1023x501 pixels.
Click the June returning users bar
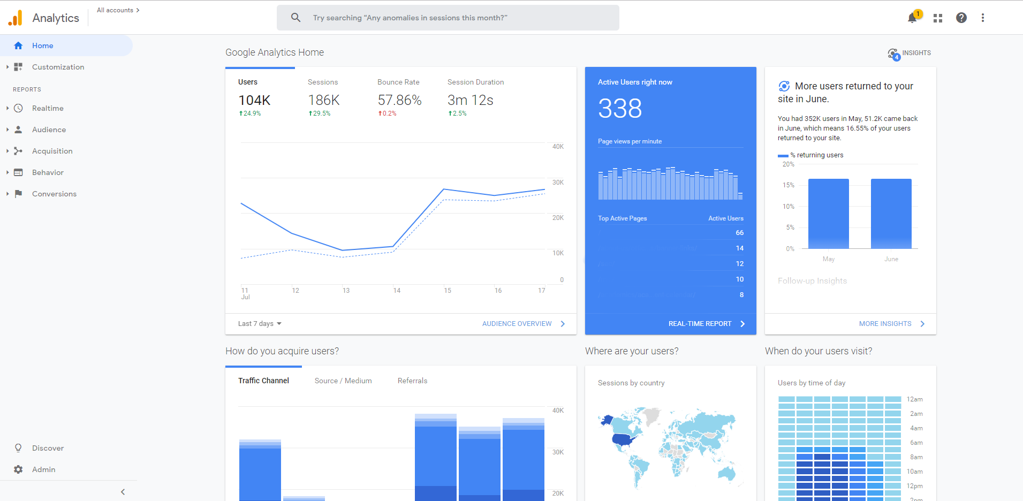pyautogui.click(x=891, y=214)
